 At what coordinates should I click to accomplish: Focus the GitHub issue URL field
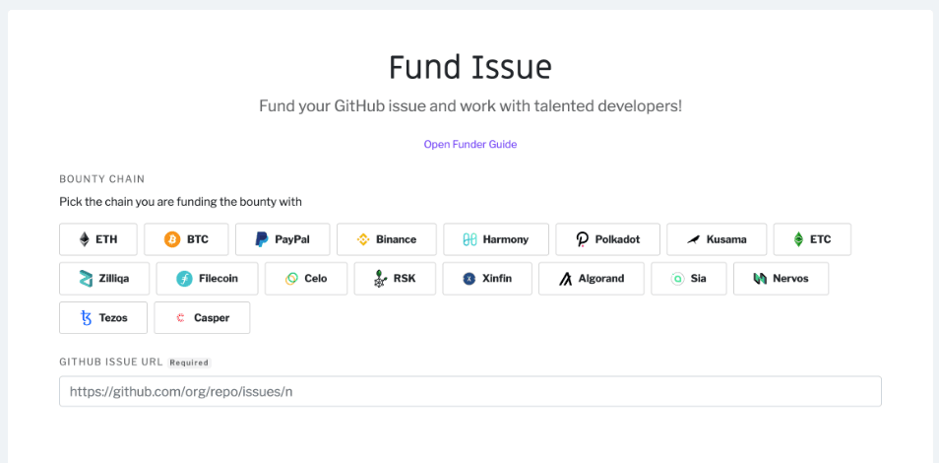pos(470,392)
